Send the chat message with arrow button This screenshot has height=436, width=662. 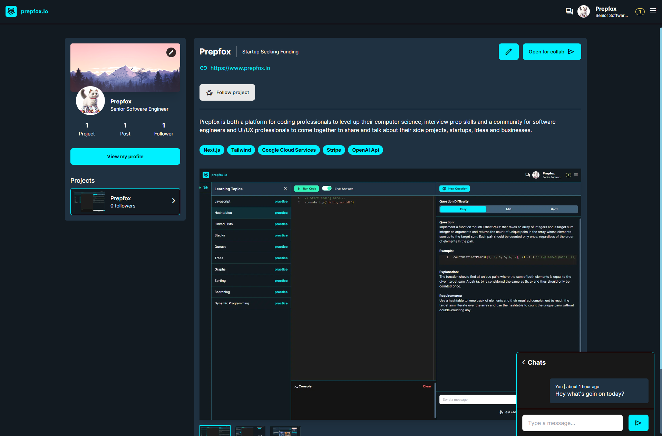tap(639, 423)
